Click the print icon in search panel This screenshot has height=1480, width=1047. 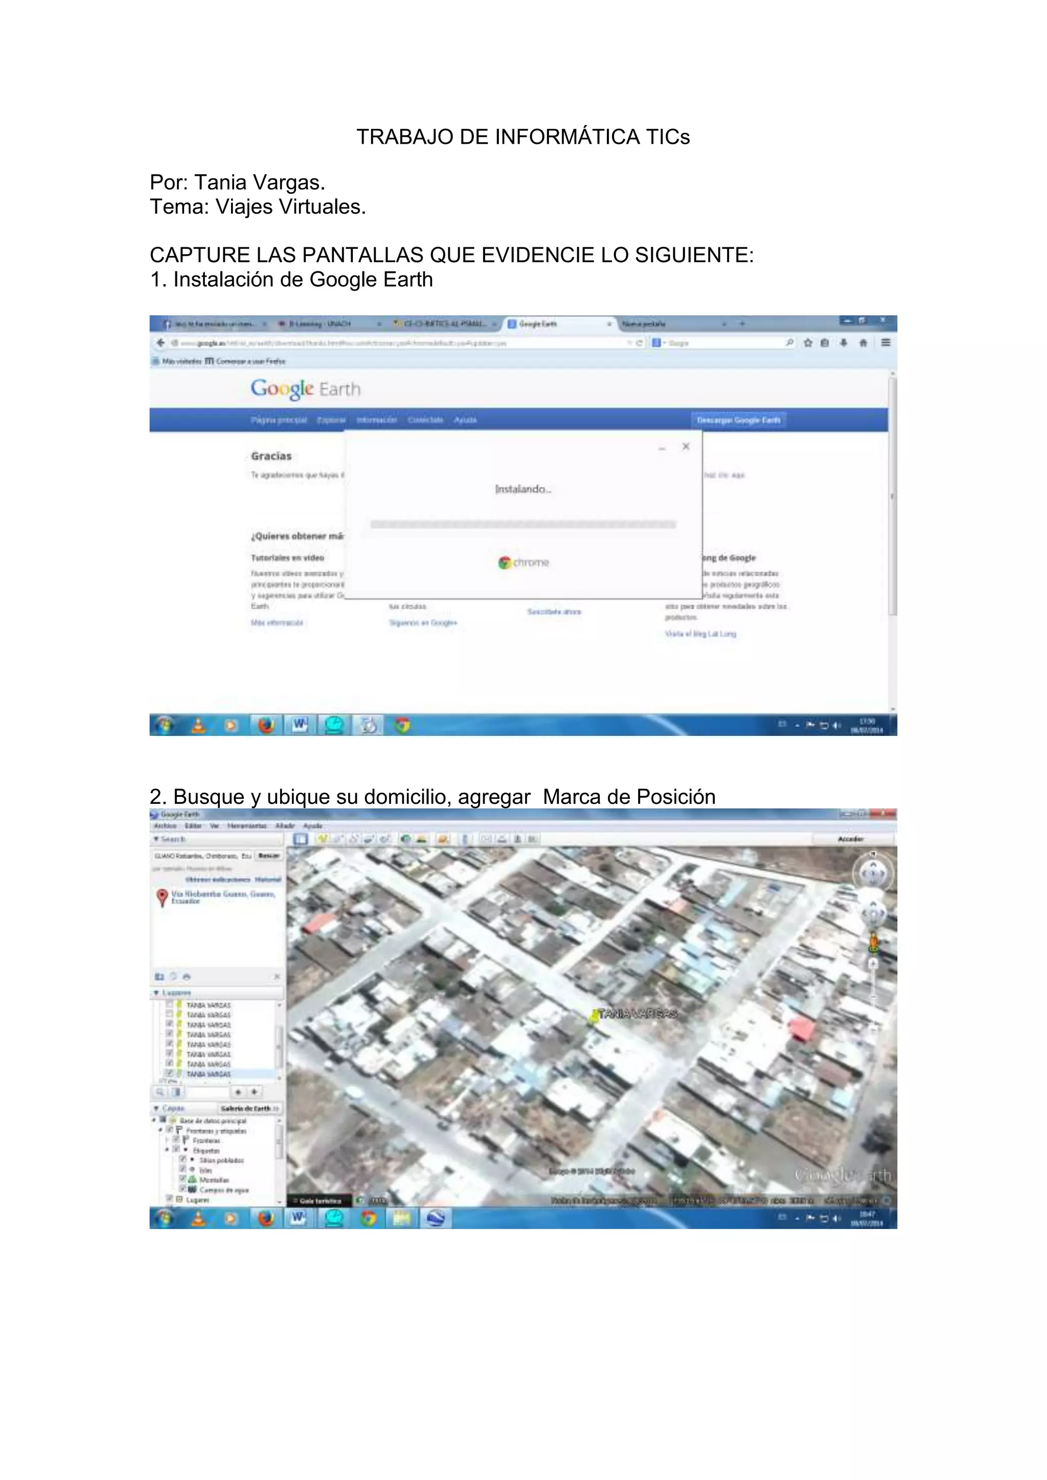(x=186, y=977)
